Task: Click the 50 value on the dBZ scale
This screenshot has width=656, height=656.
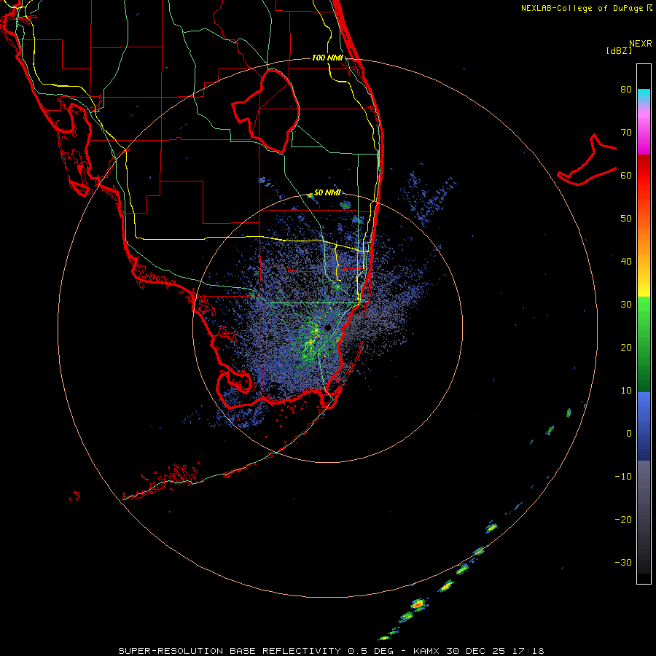Action: (626, 219)
